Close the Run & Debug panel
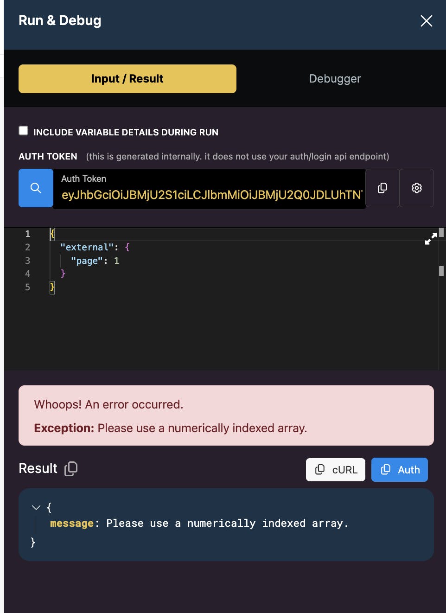The width and height of the screenshot is (446, 613). [426, 21]
